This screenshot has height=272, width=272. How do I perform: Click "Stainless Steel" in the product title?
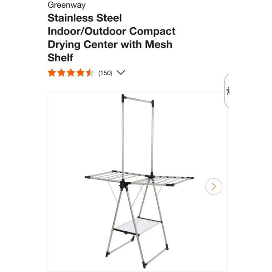(x=85, y=19)
